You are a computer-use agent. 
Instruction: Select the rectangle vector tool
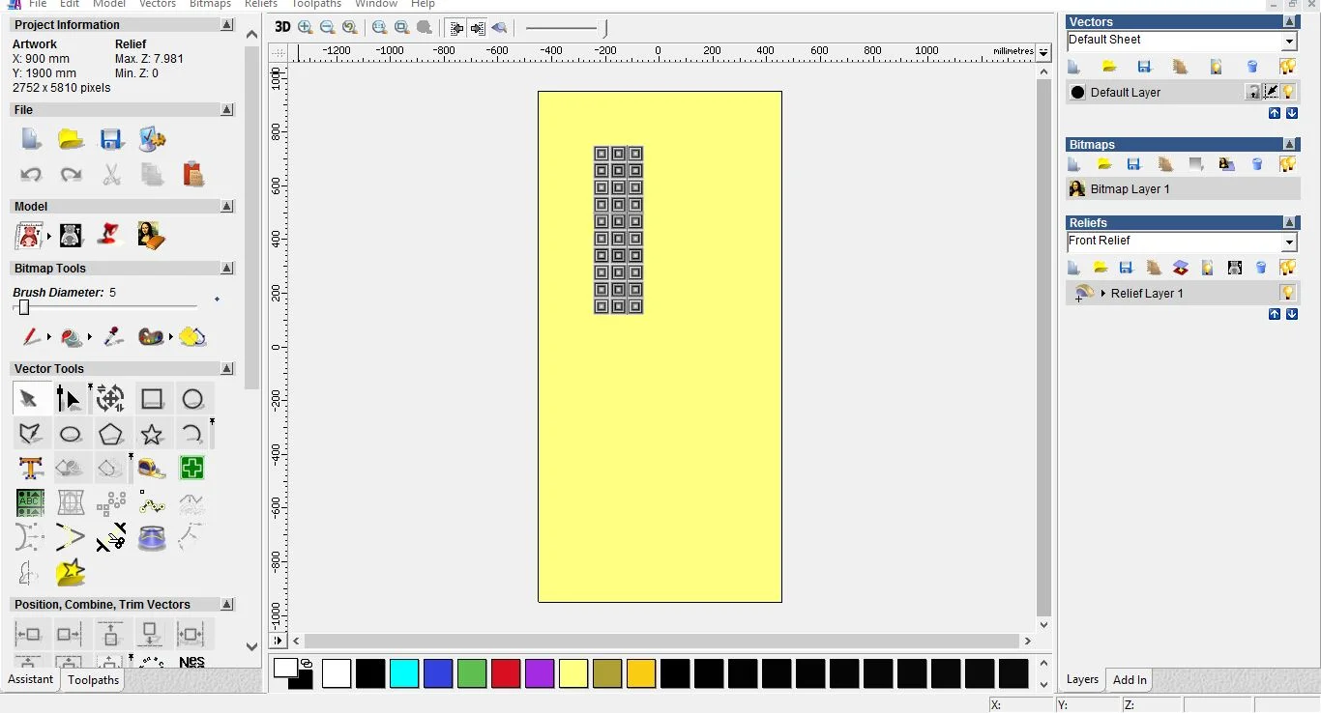[x=152, y=399]
